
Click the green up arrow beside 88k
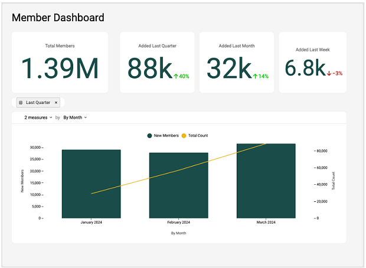(176, 76)
